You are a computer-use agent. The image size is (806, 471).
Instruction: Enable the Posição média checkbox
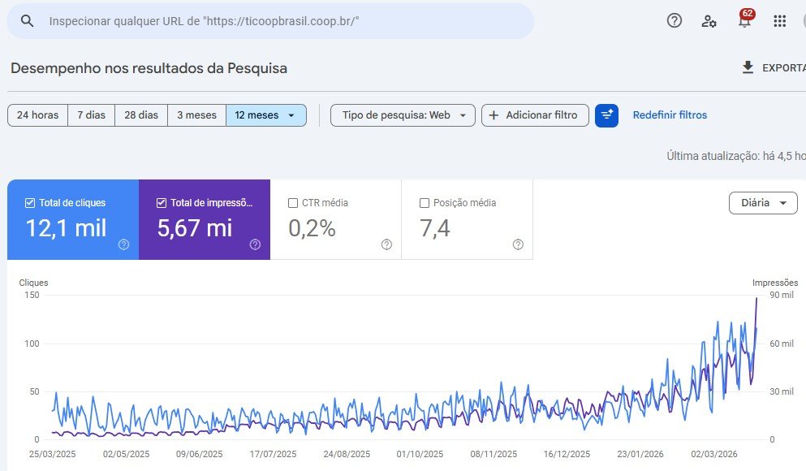[x=425, y=203]
